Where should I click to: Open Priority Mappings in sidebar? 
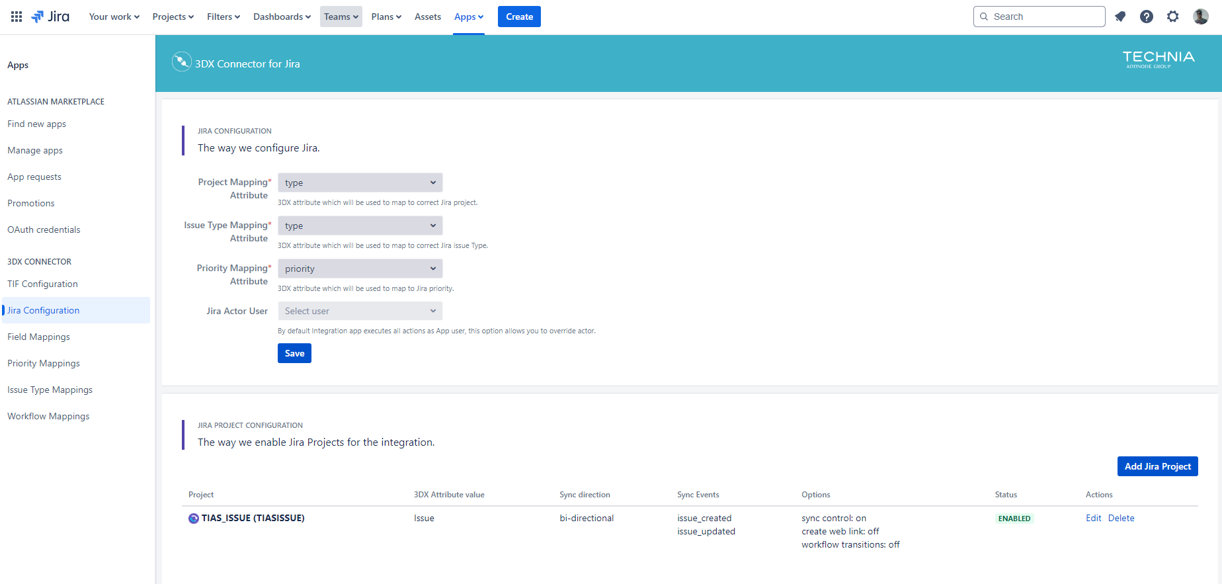(x=44, y=363)
